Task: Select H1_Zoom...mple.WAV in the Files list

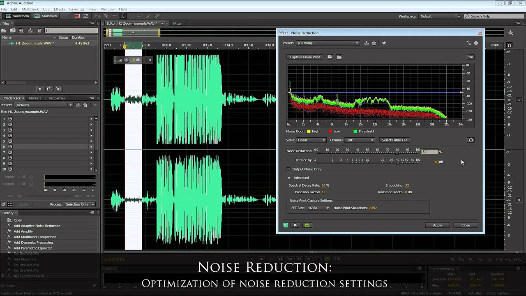Action: [x=49, y=43]
